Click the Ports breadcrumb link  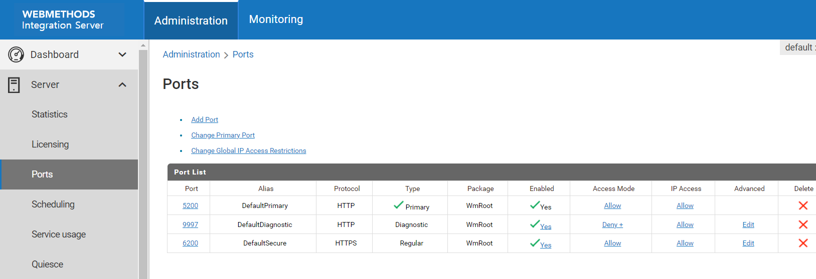coord(243,54)
